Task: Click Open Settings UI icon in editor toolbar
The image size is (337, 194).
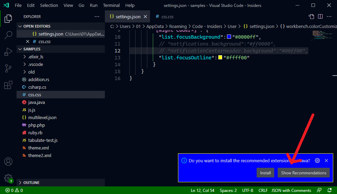Action: coord(311,17)
